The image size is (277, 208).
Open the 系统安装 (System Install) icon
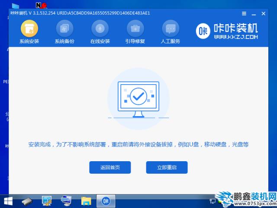pyautogui.click(x=29, y=29)
